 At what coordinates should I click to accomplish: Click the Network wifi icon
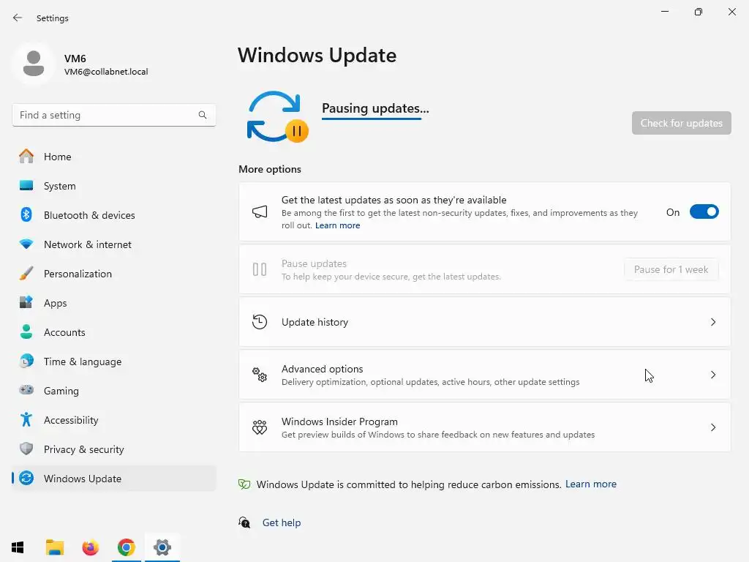click(26, 244)
